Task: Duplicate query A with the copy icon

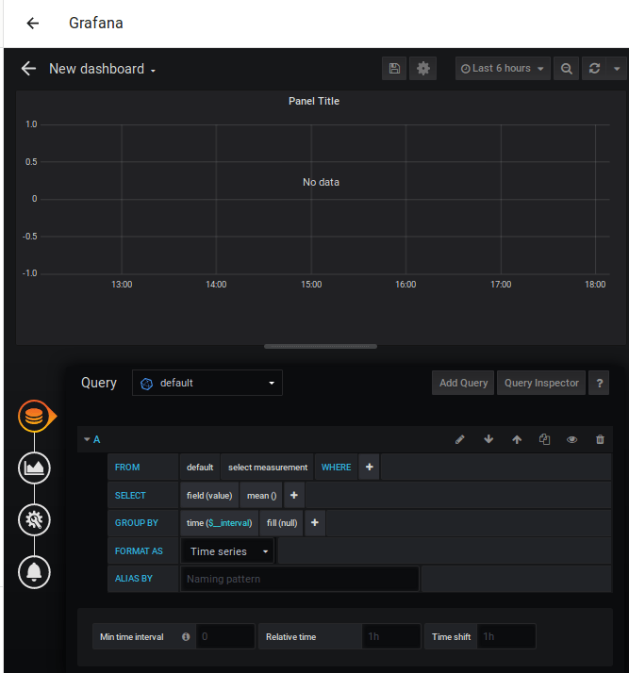Action: coord(544,439)
